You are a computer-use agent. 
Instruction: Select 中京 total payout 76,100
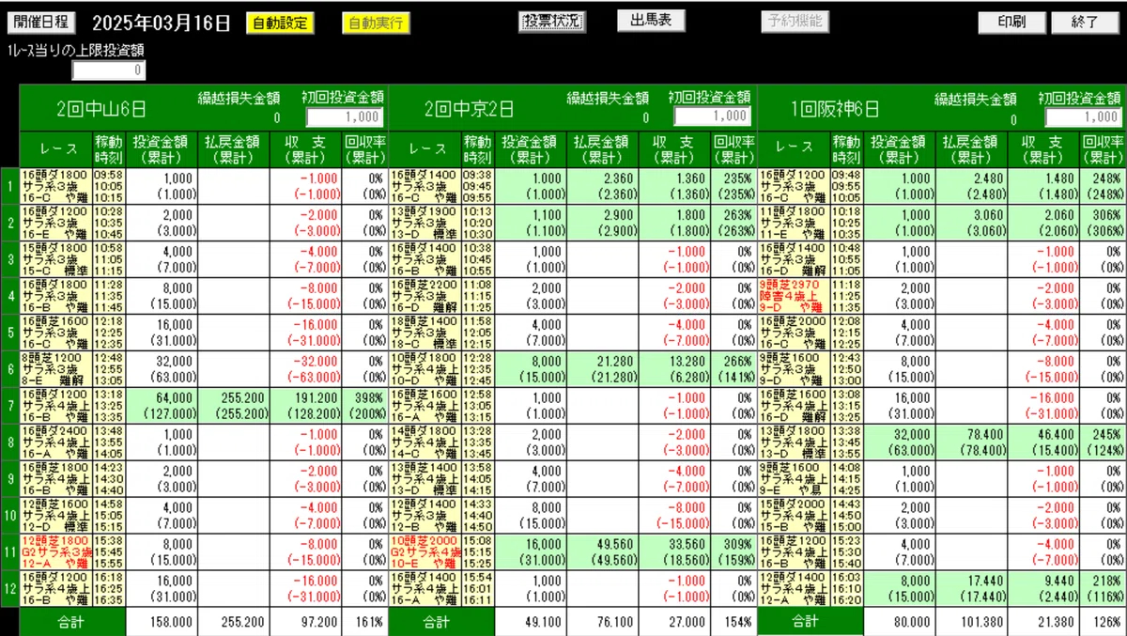click(x=602, y=622)
